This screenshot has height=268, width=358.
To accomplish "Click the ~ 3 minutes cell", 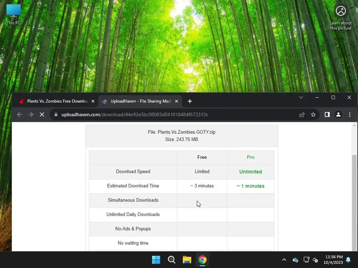I will (x=202, y=186).
